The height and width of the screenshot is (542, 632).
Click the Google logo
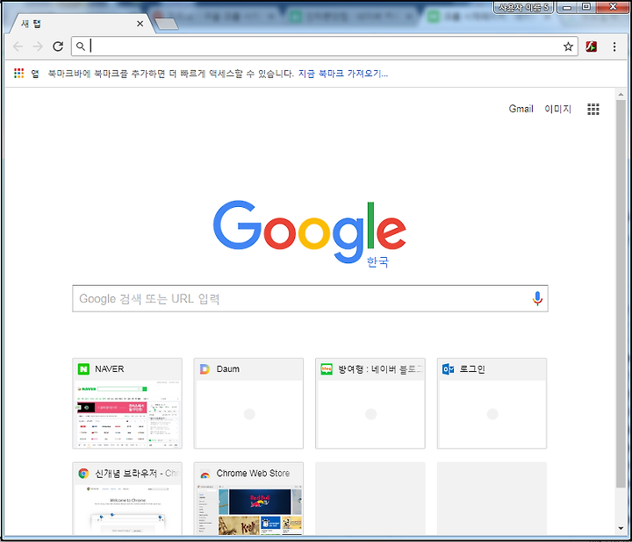tap(310, 232)
